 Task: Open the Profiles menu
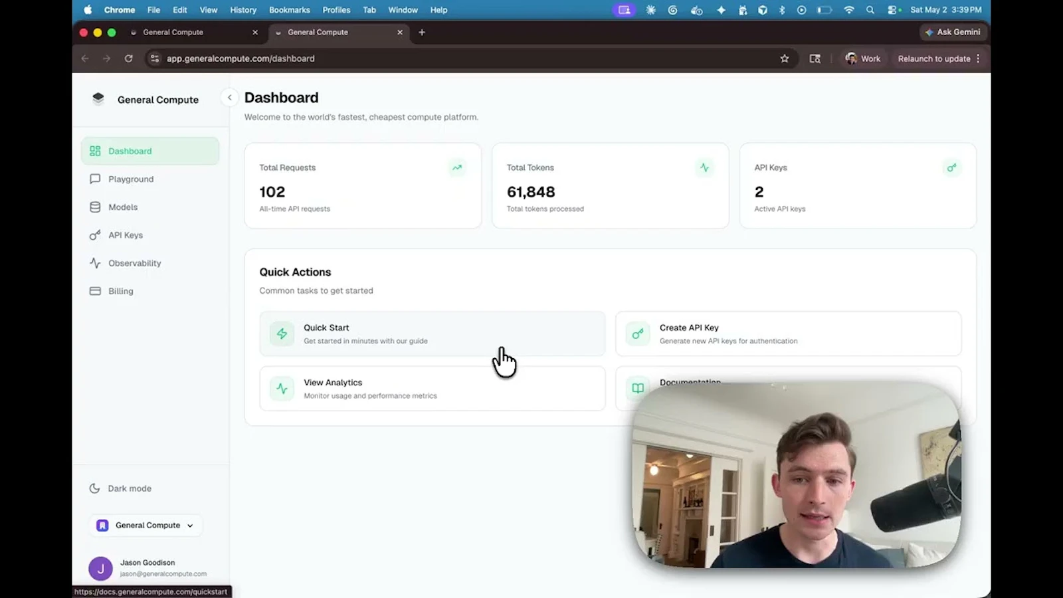[336, 10]
